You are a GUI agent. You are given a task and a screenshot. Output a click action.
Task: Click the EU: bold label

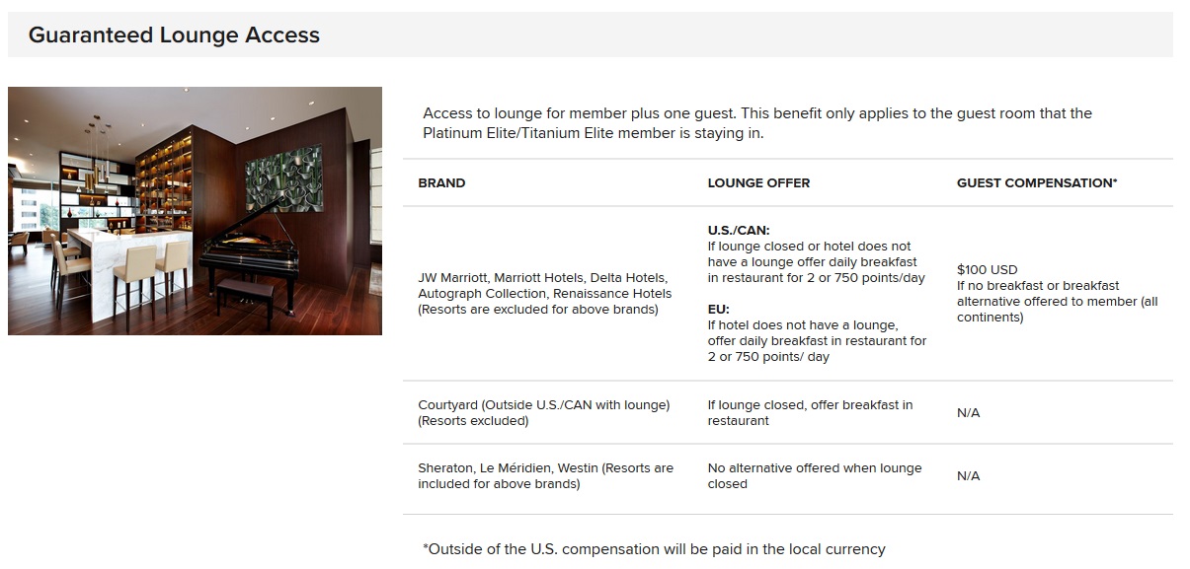coord(718,309)
